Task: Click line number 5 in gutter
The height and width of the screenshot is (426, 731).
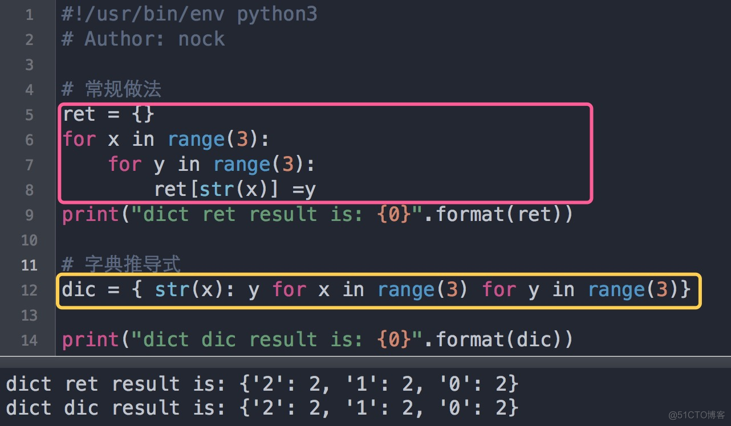Action: coord(29,115)
